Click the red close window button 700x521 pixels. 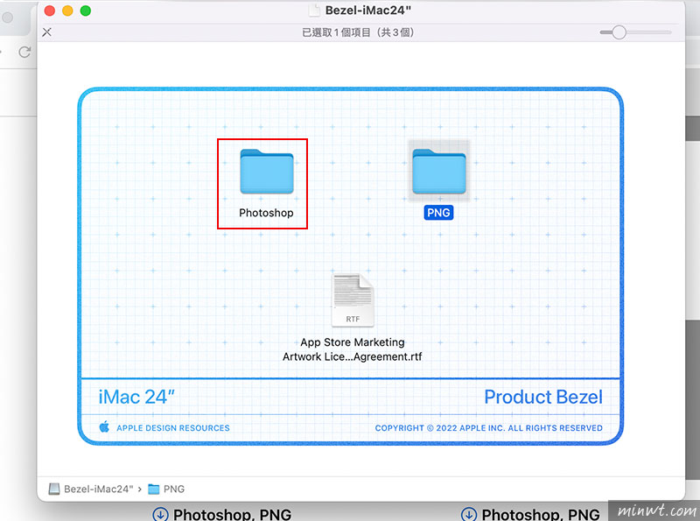[48, 11]
